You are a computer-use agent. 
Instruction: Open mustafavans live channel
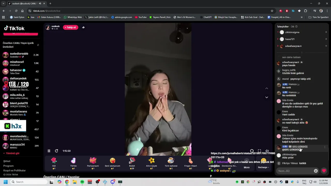click(x=20, y=113)
